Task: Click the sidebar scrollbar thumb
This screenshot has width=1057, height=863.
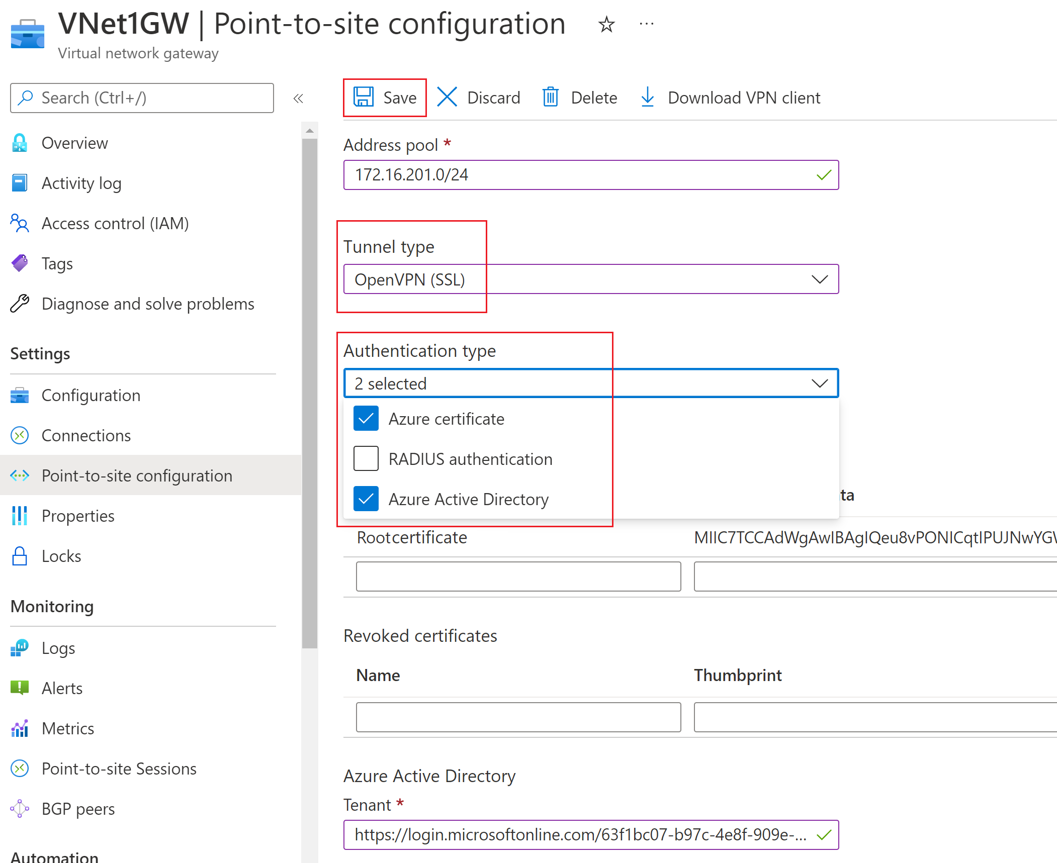Action: tap(310, 394)
